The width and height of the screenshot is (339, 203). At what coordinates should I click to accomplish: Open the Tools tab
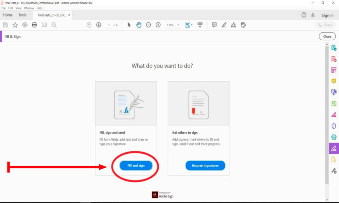[23, 15]
